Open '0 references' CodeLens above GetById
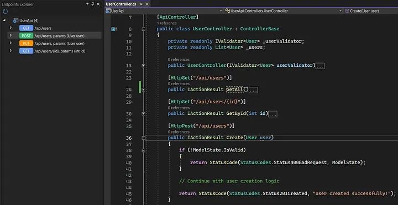This screenshot has width=398, height=205. (179, 108)
